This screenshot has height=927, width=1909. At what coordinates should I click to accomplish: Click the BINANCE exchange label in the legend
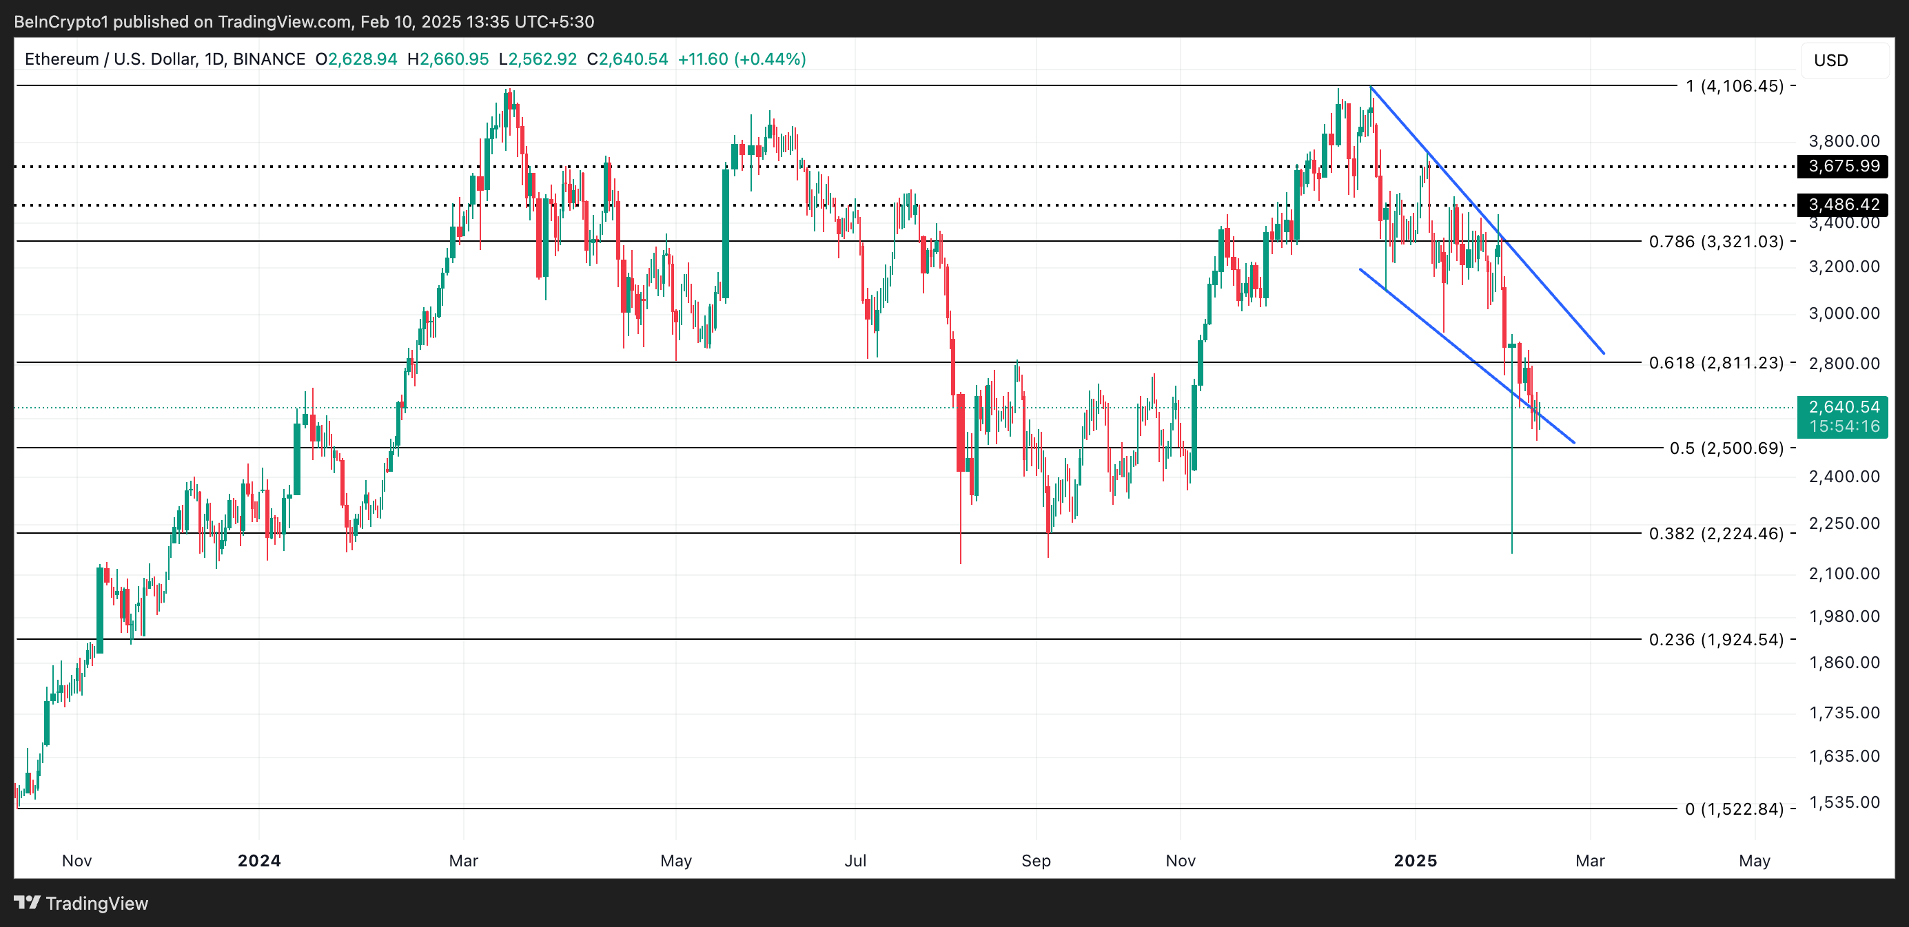pos(269,59)
